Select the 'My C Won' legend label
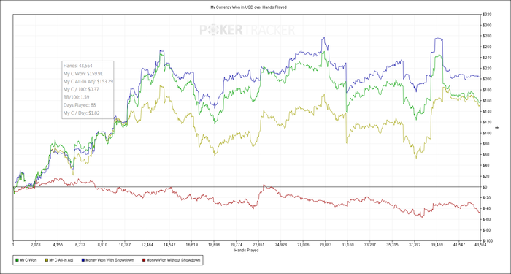The width and height of the screenshot is (511, 274). point(28,260)
